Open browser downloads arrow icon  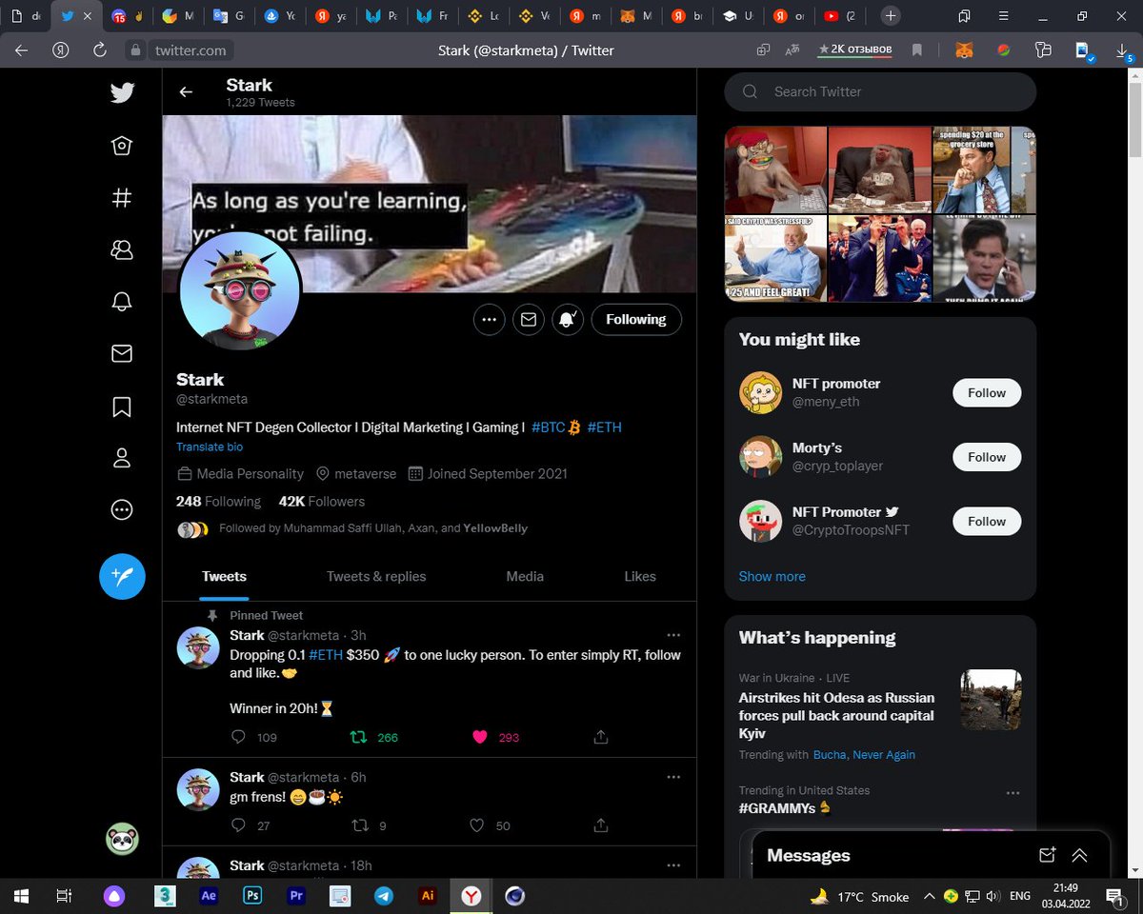tap(1122, 50)
